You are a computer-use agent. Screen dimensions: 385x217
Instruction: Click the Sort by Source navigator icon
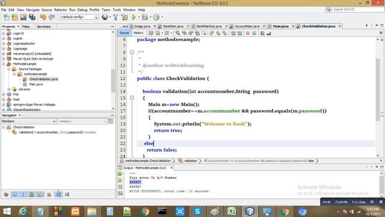[67, 195]
